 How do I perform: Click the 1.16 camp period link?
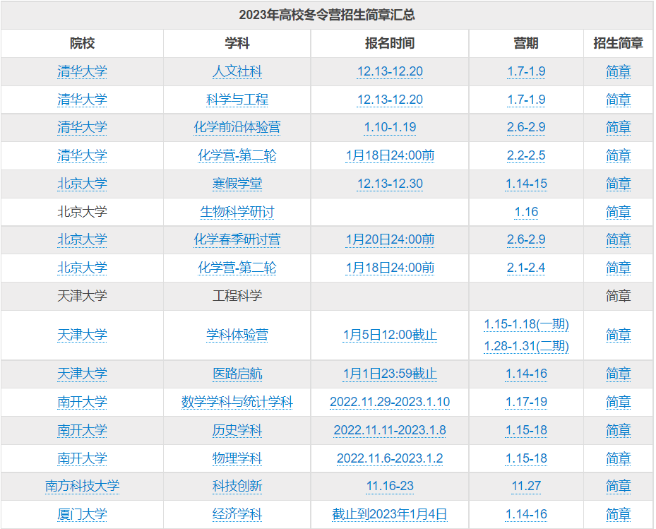point(526,212)
